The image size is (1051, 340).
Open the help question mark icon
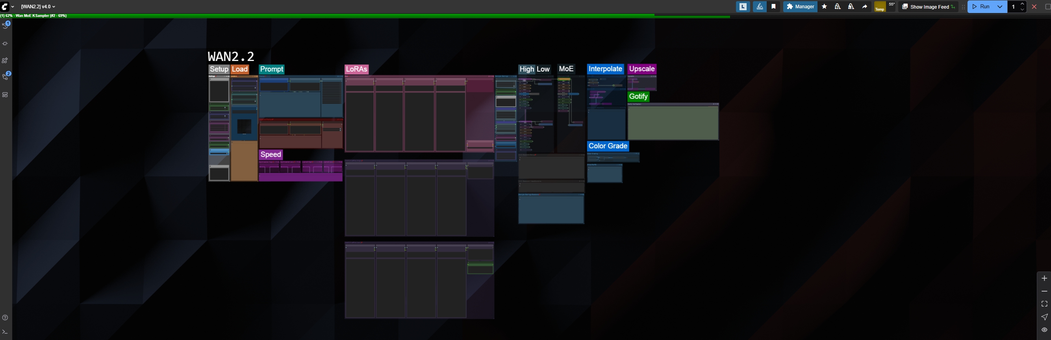point(5,318)
